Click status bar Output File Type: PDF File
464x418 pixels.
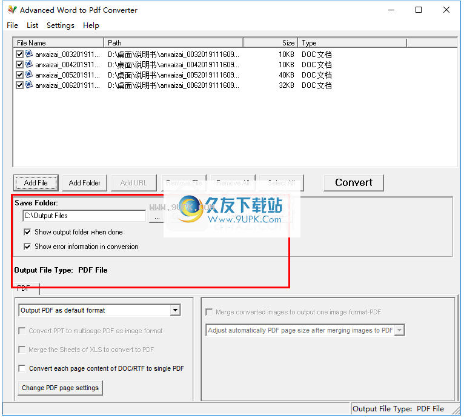tap(399, 410)
